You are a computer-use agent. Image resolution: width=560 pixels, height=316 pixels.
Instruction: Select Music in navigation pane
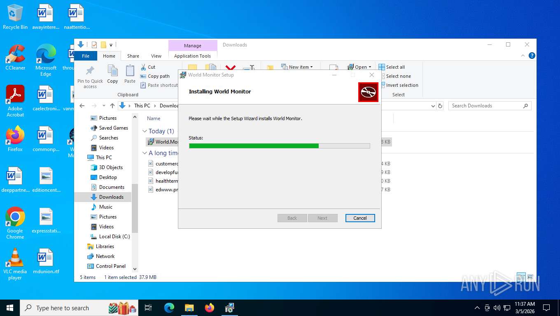(x=101, y=207)
